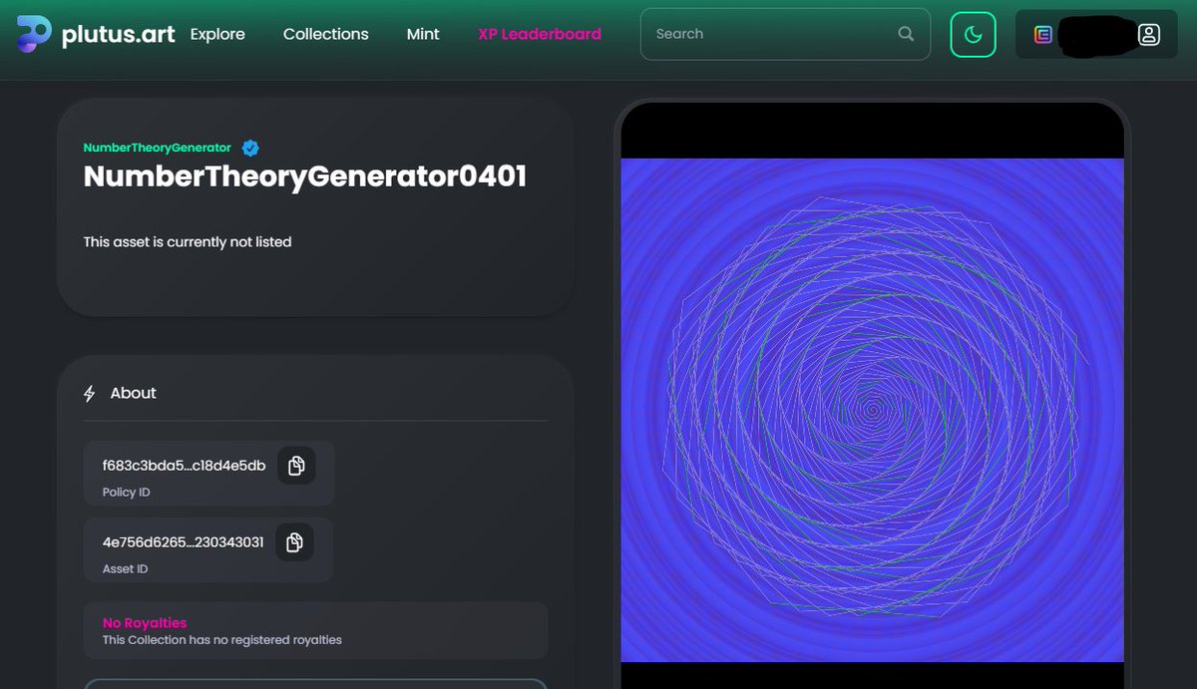The height and width of the screenshot is (689, 1197).
Task: Click the NumberTheoryGenerator0401 title
Action: 305,176
